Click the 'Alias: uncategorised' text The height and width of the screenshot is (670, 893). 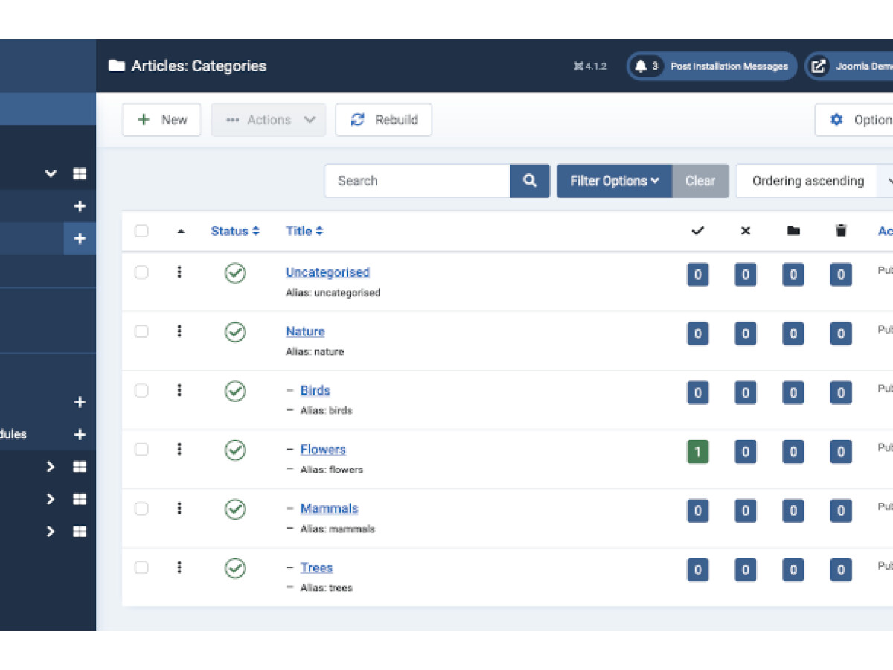333,293
